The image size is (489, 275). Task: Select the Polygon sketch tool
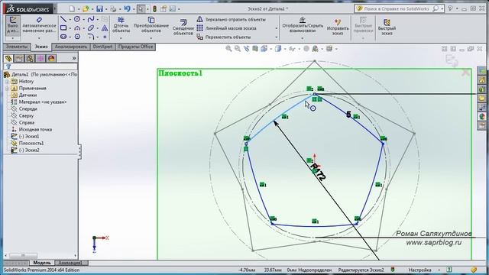click(77, 37)
